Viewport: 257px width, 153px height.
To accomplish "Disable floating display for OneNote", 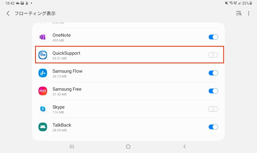I will pos(213,37).
